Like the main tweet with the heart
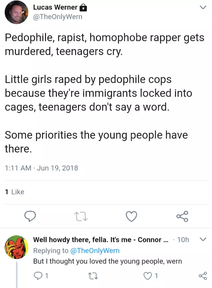Viewport: 212px width, 288px height. tap(131, 217)
